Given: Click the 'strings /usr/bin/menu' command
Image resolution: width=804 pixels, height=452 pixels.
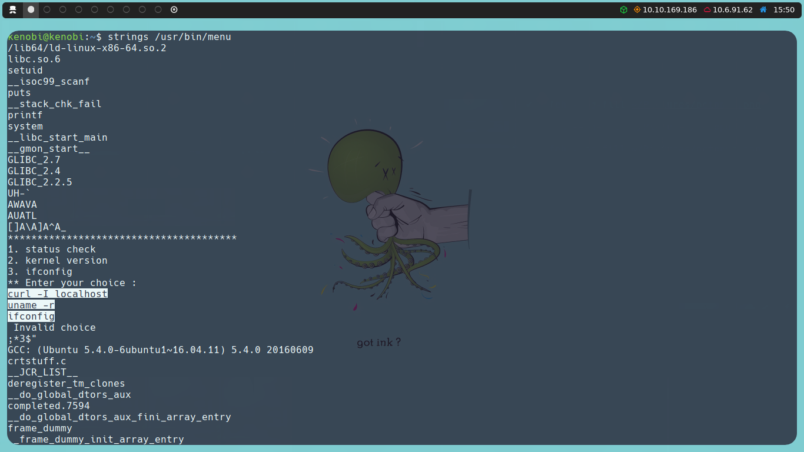Looking at the screenshot, I should 170,37.
